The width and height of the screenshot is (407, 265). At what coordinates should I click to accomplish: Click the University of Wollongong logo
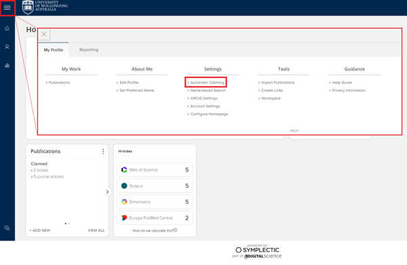pyautogui.click(x=45, y=7)
